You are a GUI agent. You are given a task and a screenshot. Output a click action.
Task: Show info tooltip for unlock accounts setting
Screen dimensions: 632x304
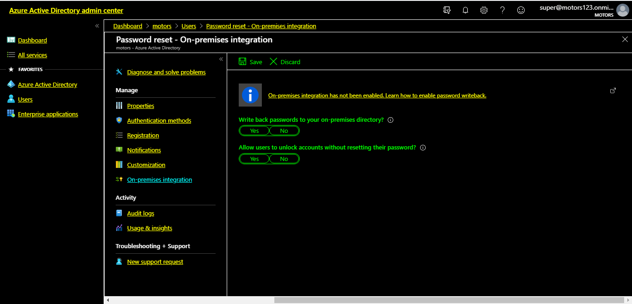(x=422, y=148)
